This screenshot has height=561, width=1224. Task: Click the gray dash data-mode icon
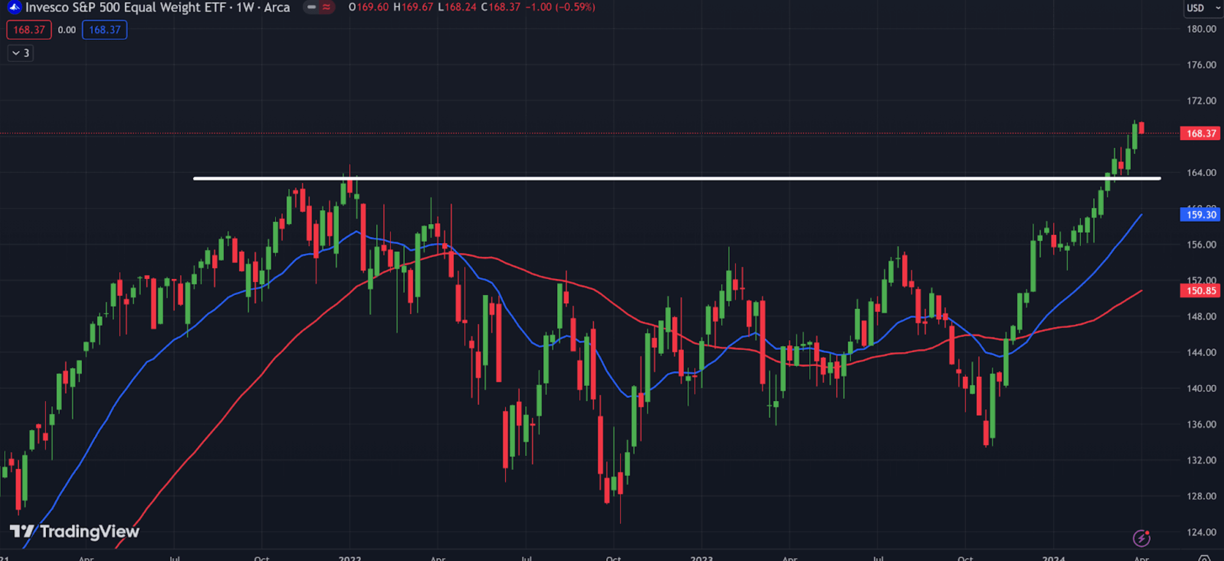pos(312,7)
